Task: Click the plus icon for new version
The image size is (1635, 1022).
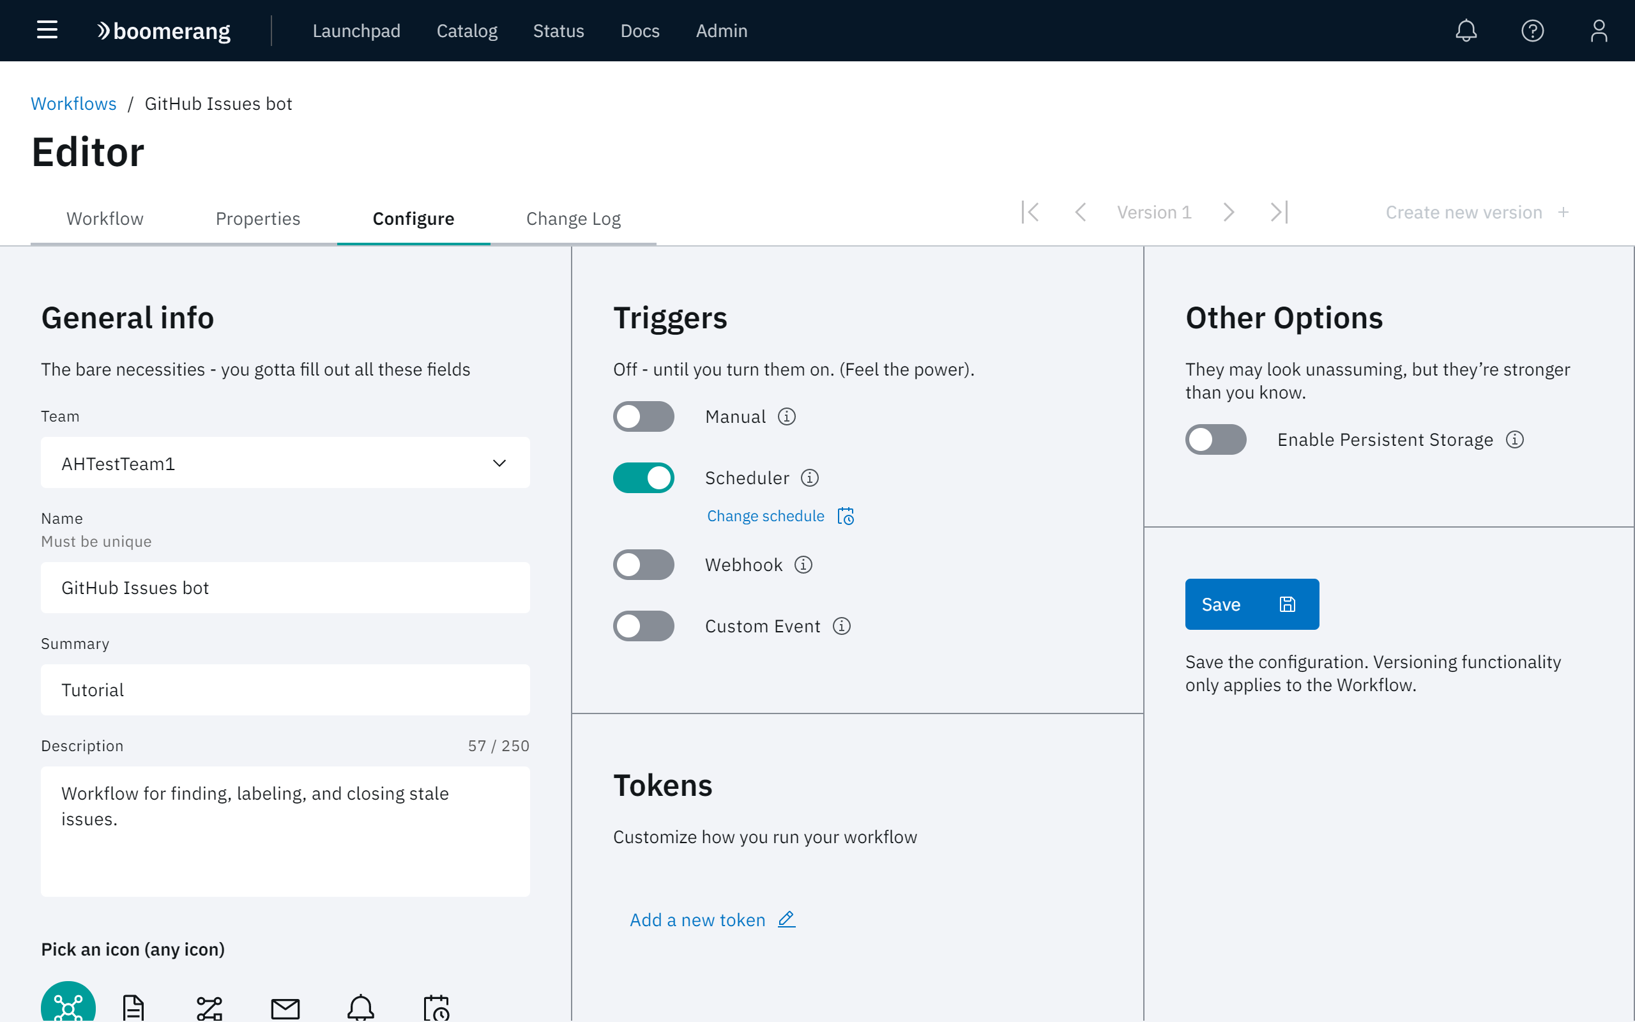Action: 1563,212
